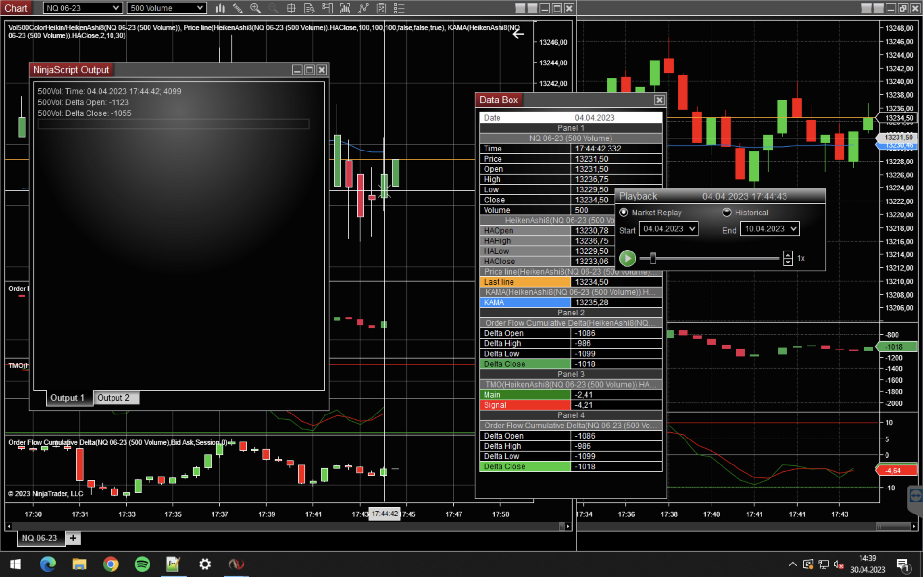Expand the 500 Volume interval dropdown
Viewport: 923px width, 577px height.
(200, 8)
